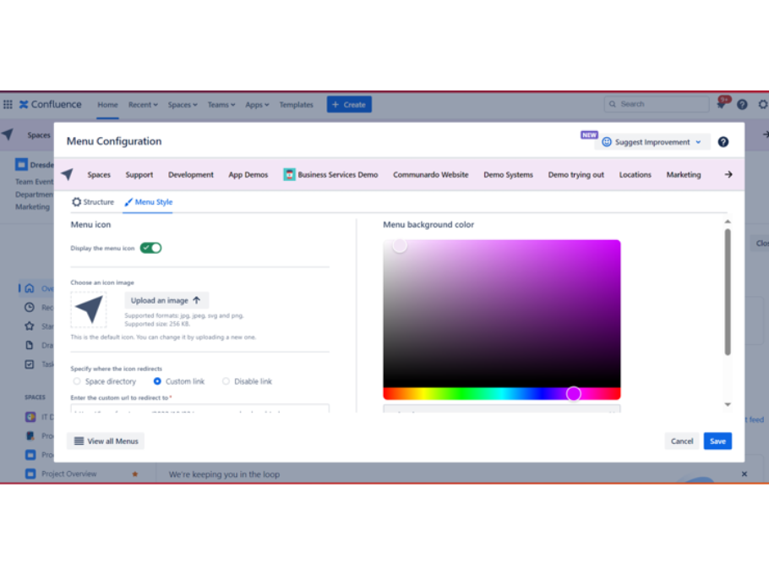Click the Confluence logo
This screenshot has width=769, height=575.
51,105
